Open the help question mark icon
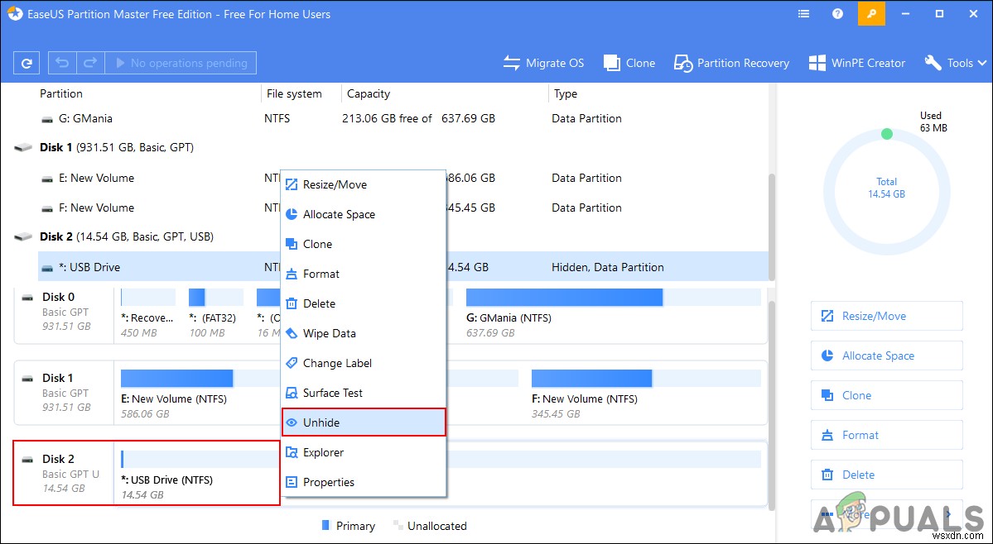 [838, 14]
